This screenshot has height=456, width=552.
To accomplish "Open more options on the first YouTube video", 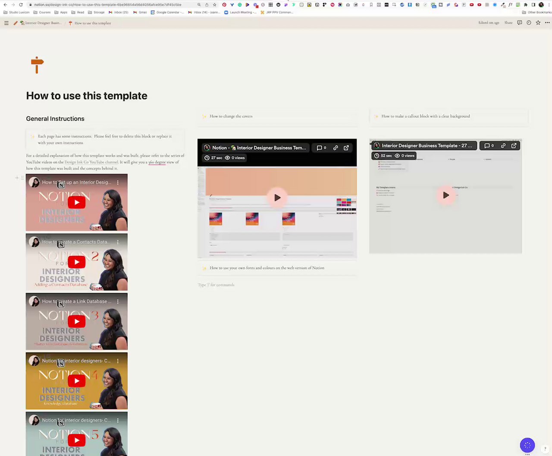I will (x=118, y=182).
